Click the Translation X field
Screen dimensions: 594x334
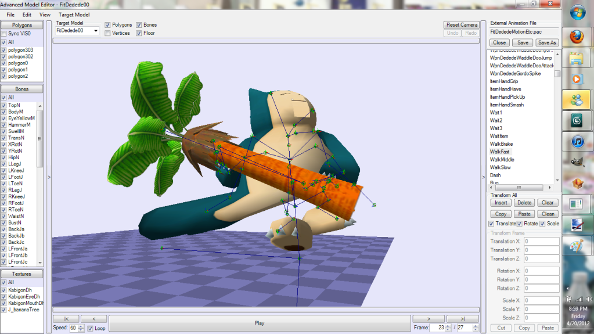(x=541, y=242)
